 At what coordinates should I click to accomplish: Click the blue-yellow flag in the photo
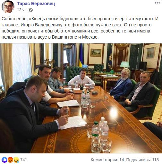point(81,56)
